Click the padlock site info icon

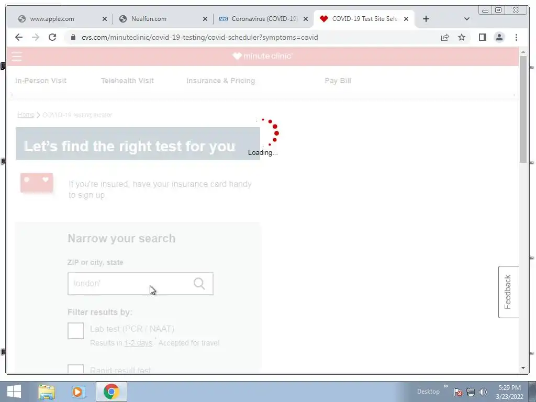point(73,37)
